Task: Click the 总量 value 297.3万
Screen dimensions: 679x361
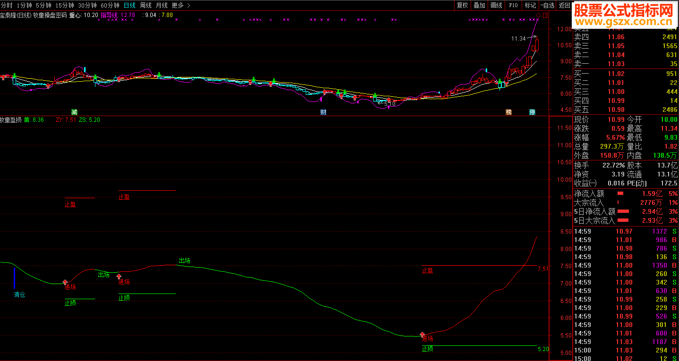Action: [612, 146]
